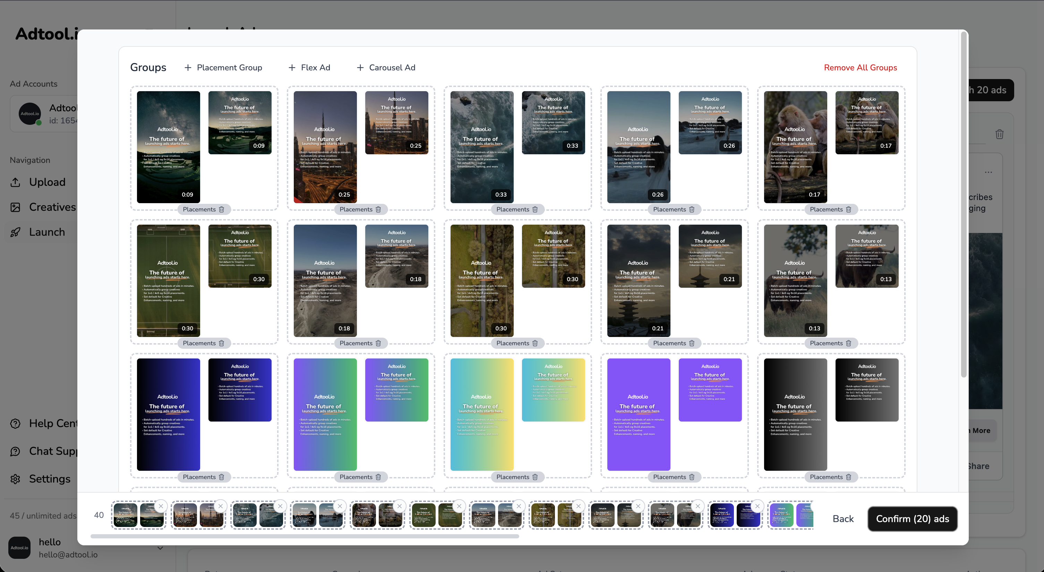
Task: Select the large Dubai skyline 0:25 thumbnail
Action: pos(325,147)
